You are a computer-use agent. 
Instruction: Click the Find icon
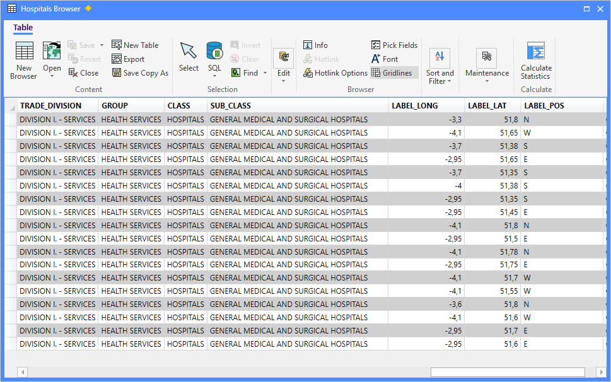click(236, 72)
